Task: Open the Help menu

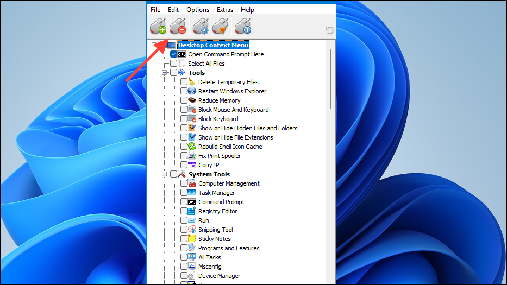Action: (247, 10)
